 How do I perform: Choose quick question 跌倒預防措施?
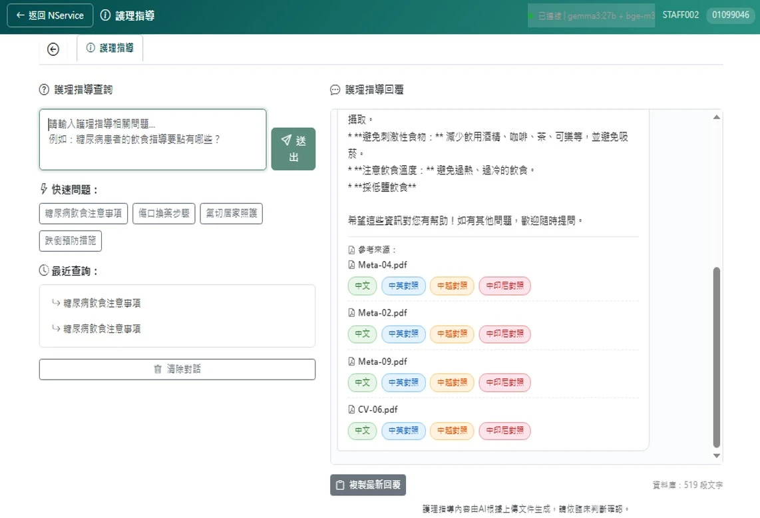coord(71,240)
